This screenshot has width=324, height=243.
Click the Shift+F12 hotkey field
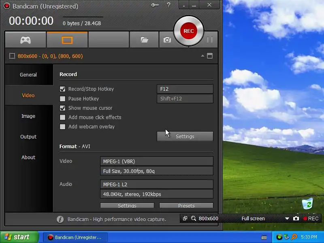[185, 98]
